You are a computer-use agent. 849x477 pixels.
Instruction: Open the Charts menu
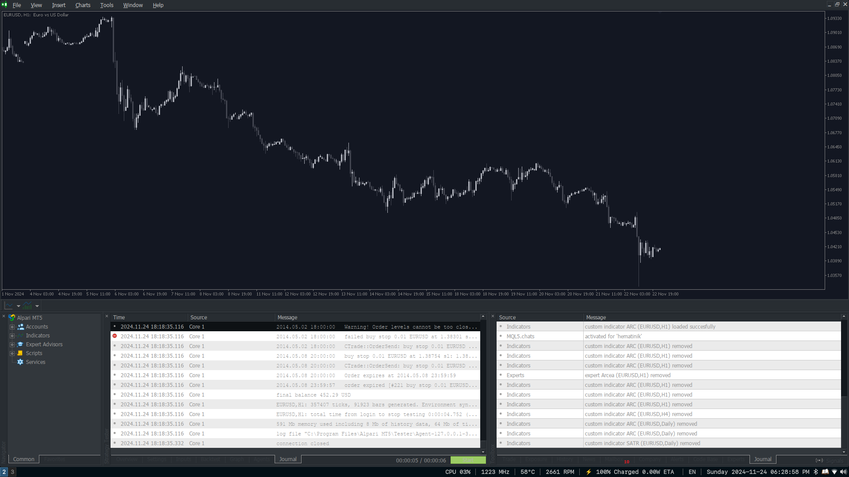coord(83,5)
